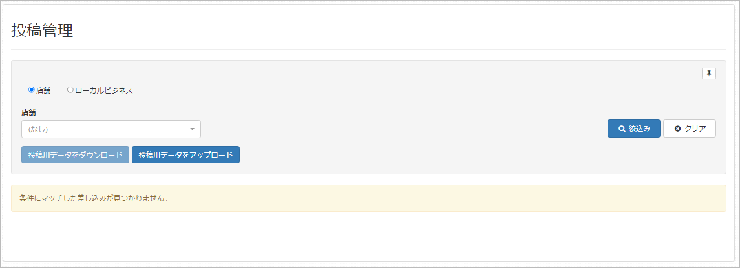
Task: Click the 店舗 radio label text
Action: [43, 90]
